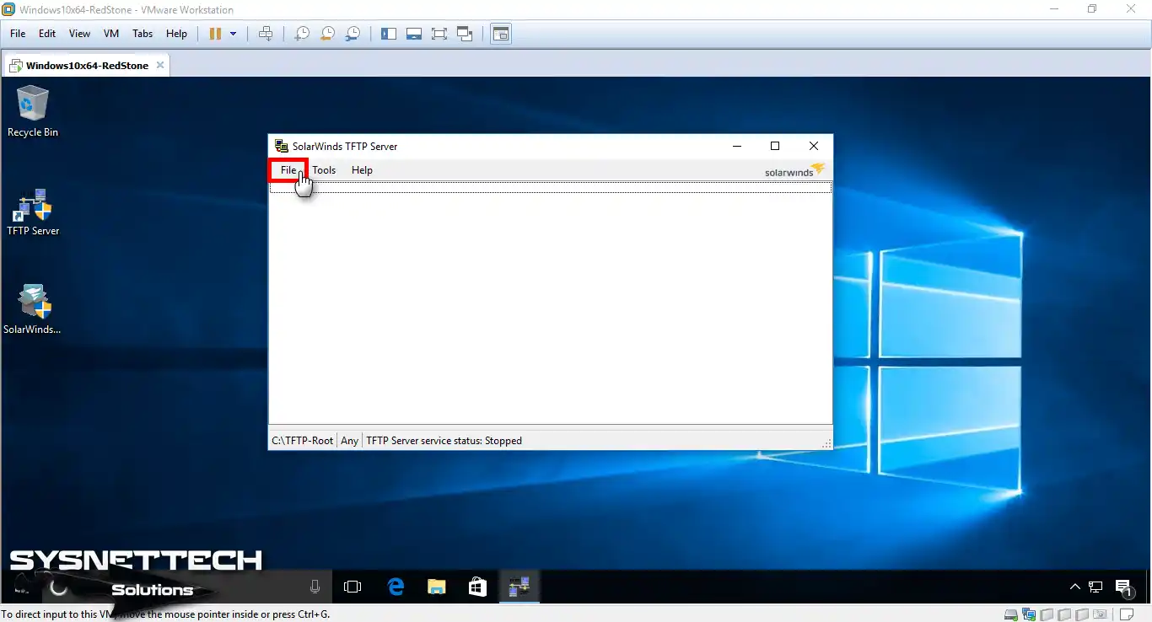Open the Action Center notifications

pos(1124,587)
